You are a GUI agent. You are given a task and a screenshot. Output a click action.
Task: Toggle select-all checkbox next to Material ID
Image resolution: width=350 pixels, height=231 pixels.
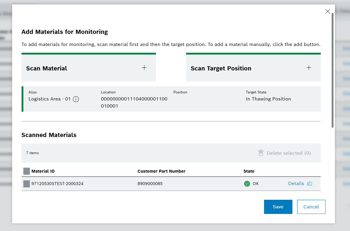pyautogui.click(x=27, y=171)
